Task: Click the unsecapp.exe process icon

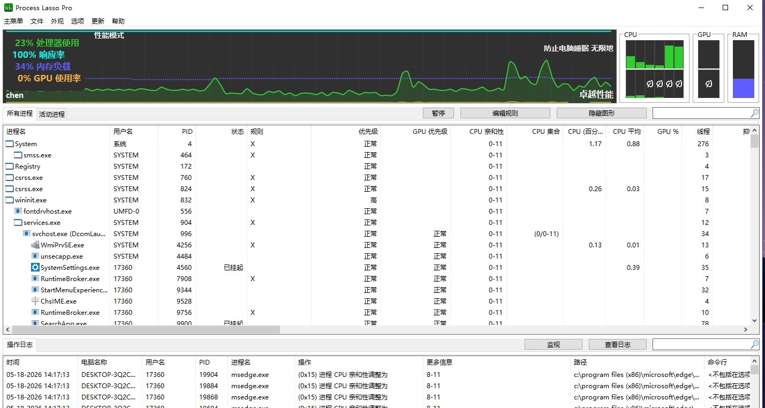Action: tap(35, 256)
